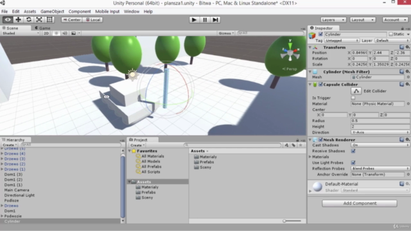Search by label icon in Project
Image resolution: width=411 pixels, height=231 pixels.
pyautogui.click(x=293, y=145)
